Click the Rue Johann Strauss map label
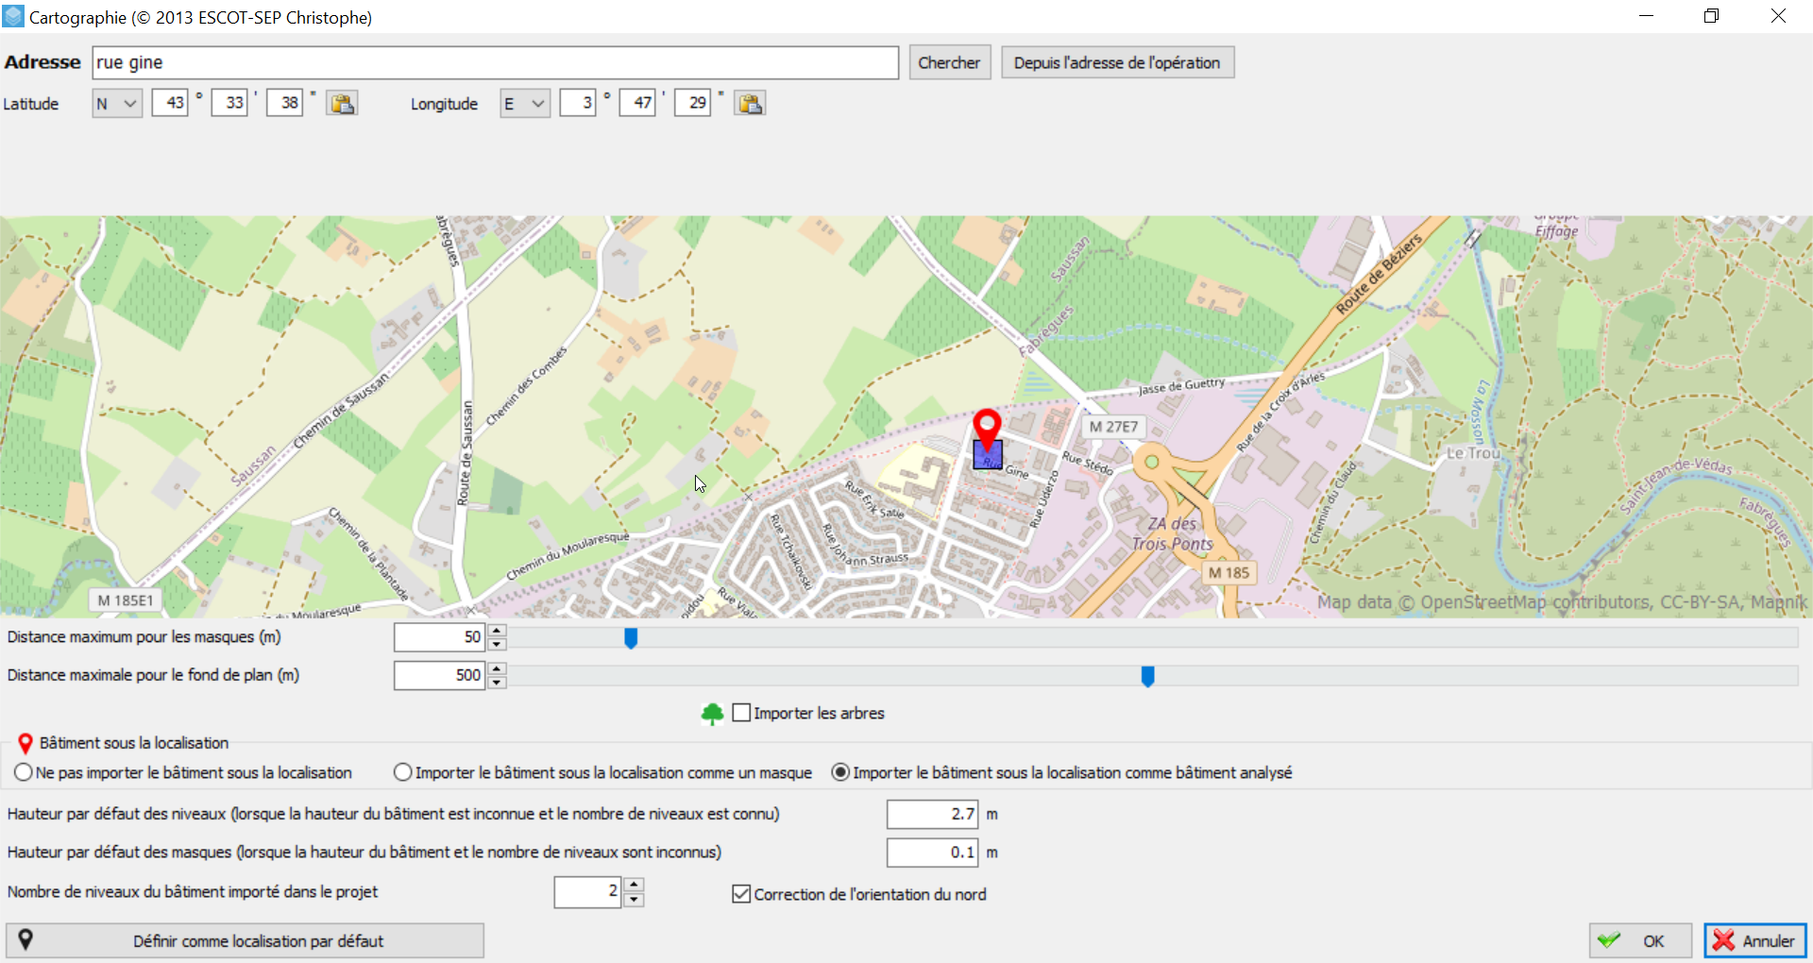 pos(864,546)
